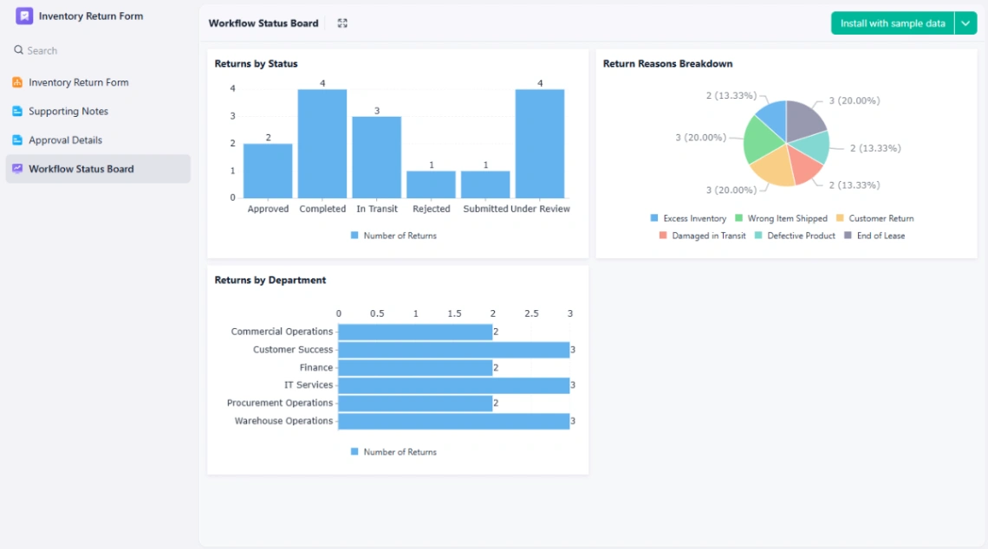Click the Commercial Operations bar
The image size is (988, 549).
[415, 332]
